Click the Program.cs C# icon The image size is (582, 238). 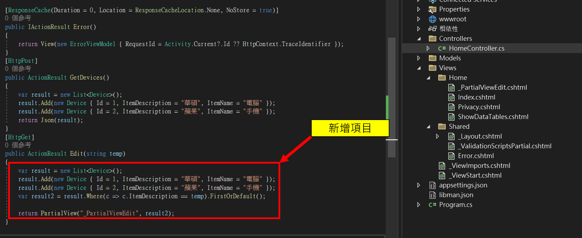coord(432,205)
